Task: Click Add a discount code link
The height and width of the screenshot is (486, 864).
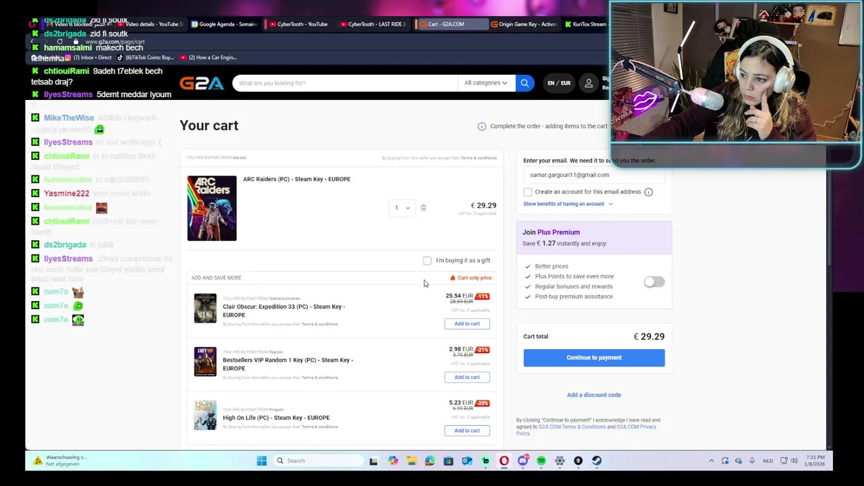Action: click(594, 395)
